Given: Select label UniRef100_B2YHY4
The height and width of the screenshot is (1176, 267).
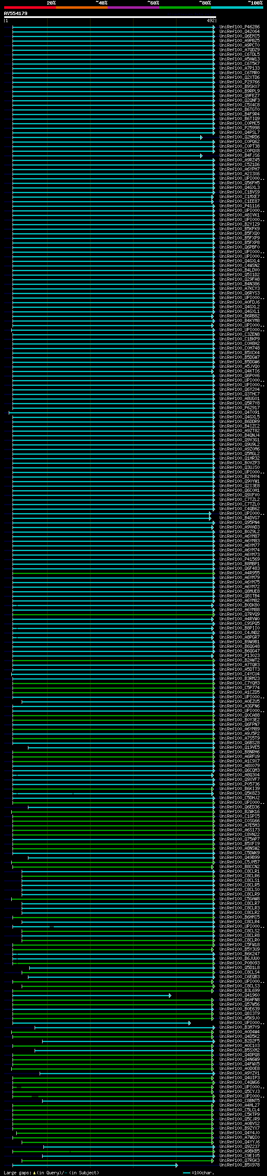Looking at the screenshot, I should (x=239, y=476).
